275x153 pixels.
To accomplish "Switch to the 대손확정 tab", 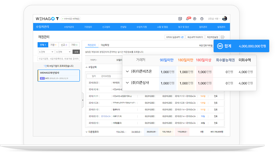I will click(x=105, y=45).
